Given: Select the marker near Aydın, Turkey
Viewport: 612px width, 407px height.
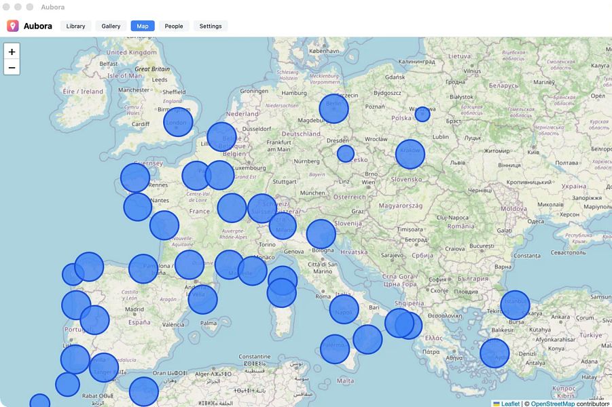Looking at the screenshot, I should point(494,353).
